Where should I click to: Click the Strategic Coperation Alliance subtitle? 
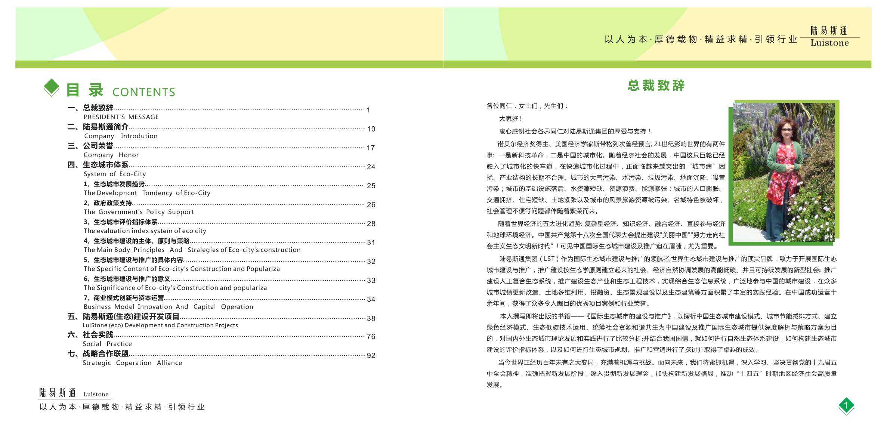coord(132,363)
